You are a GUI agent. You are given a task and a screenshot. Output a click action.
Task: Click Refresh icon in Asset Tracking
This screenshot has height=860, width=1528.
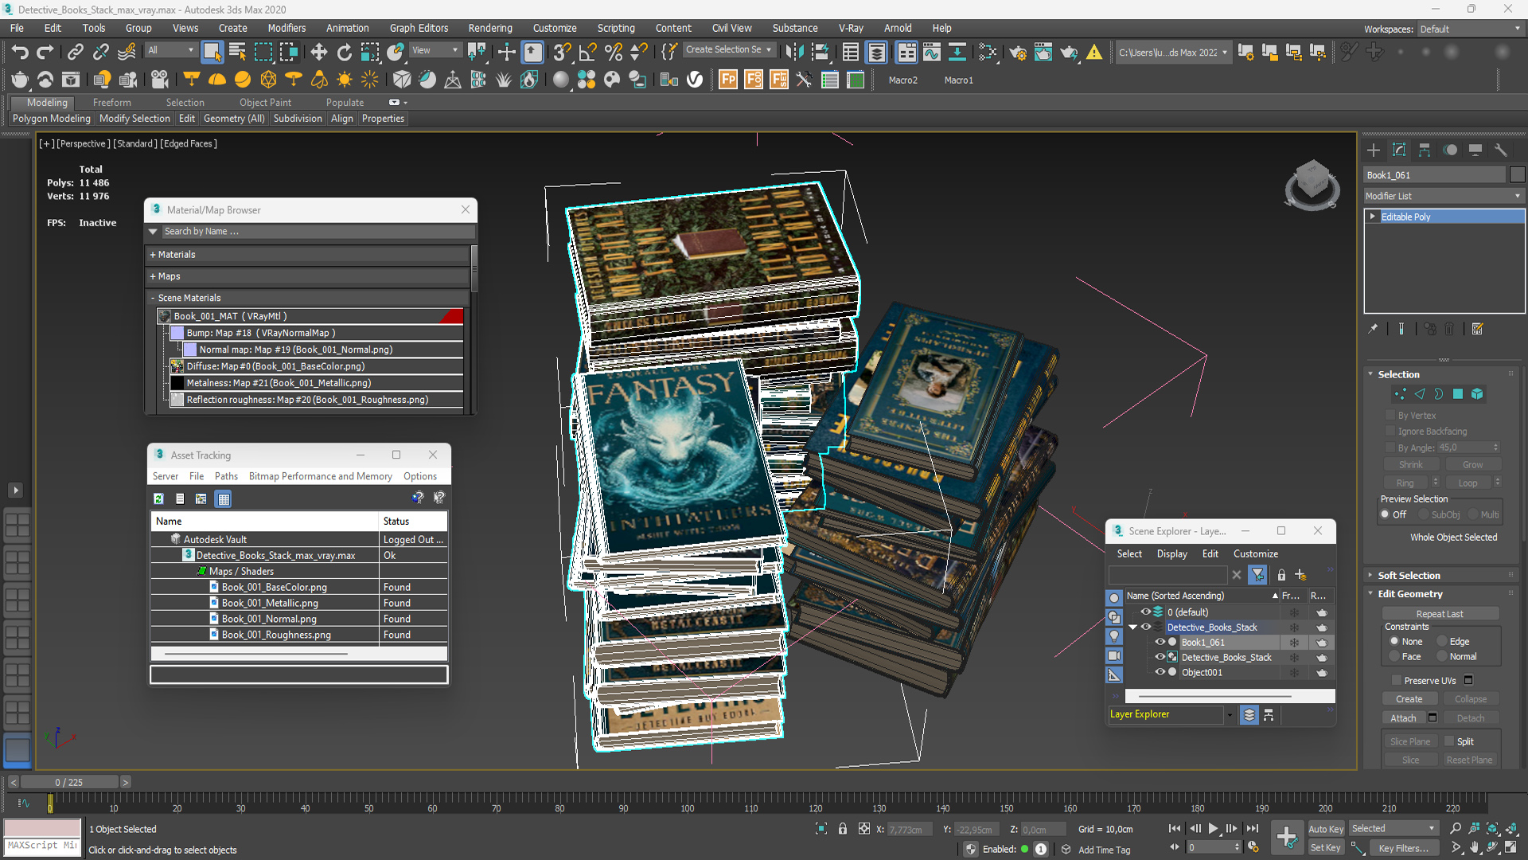pos(158,498)
